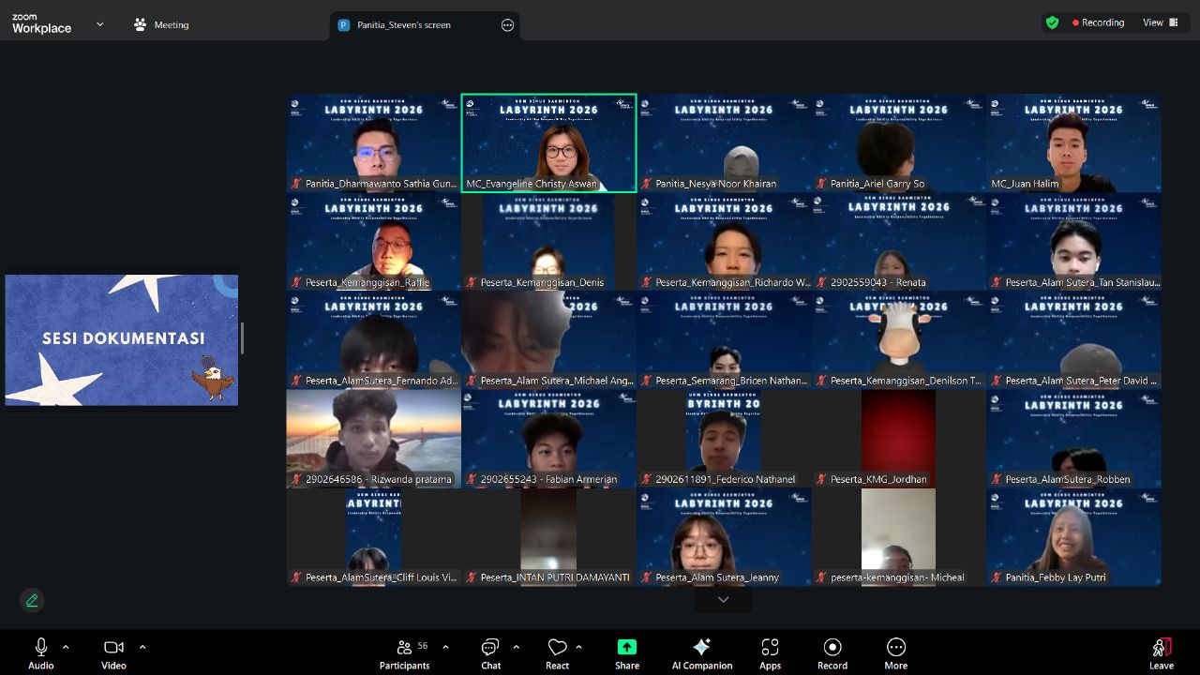The height and width of the screenshot is (675, 1200).
Task: Select the Sesi Dokumentasi shared screen thumbnail
Action: [x=122, y=339]
